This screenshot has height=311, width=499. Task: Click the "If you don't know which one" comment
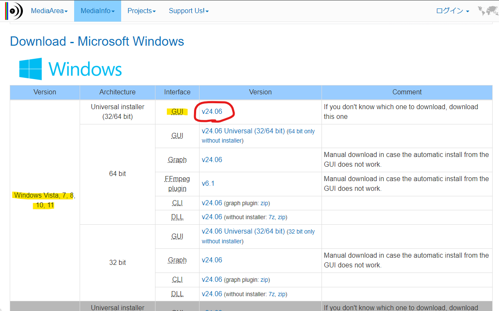401,112
